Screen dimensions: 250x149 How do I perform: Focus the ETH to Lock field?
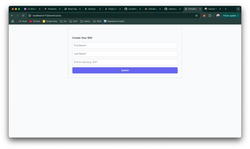pyautogui.click(x=125, y=62)
